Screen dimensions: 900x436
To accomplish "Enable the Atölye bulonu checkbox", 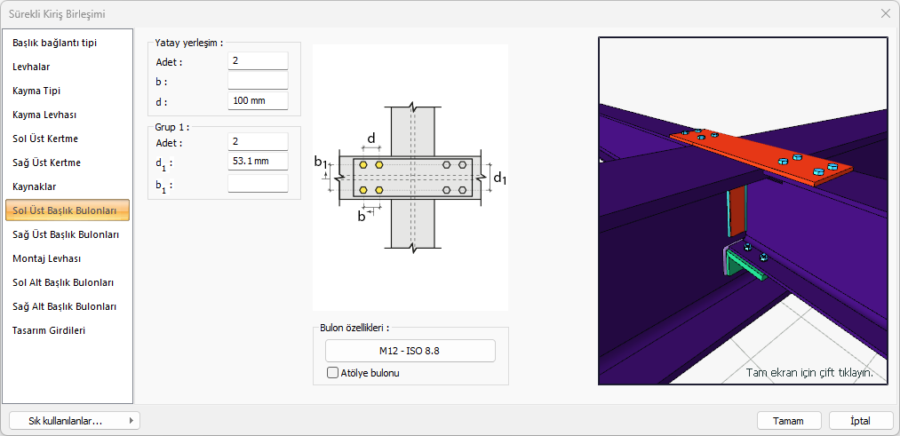I will tap(333, 373).
